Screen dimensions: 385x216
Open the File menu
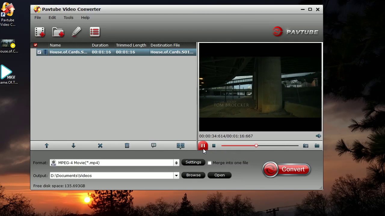(38, 17)
